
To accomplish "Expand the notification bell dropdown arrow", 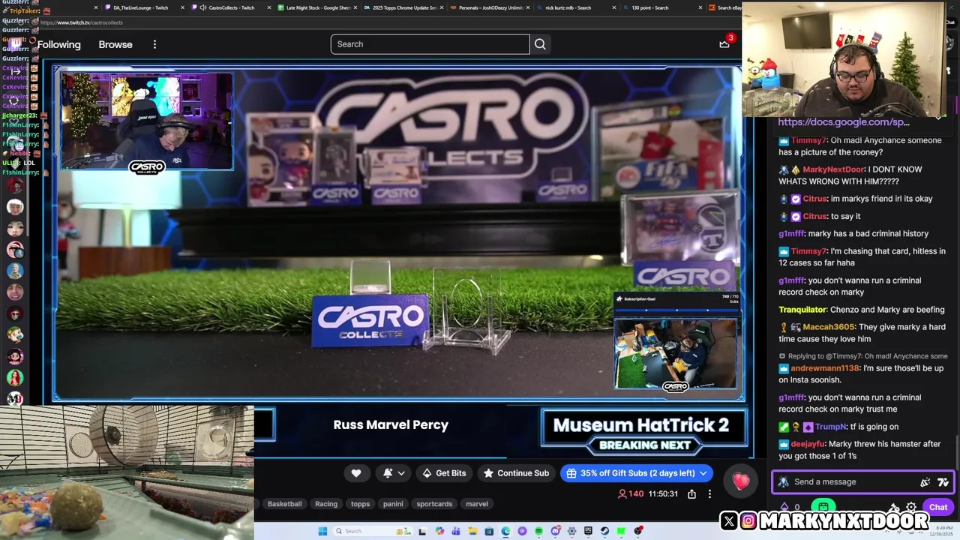I will click(401, 473).
